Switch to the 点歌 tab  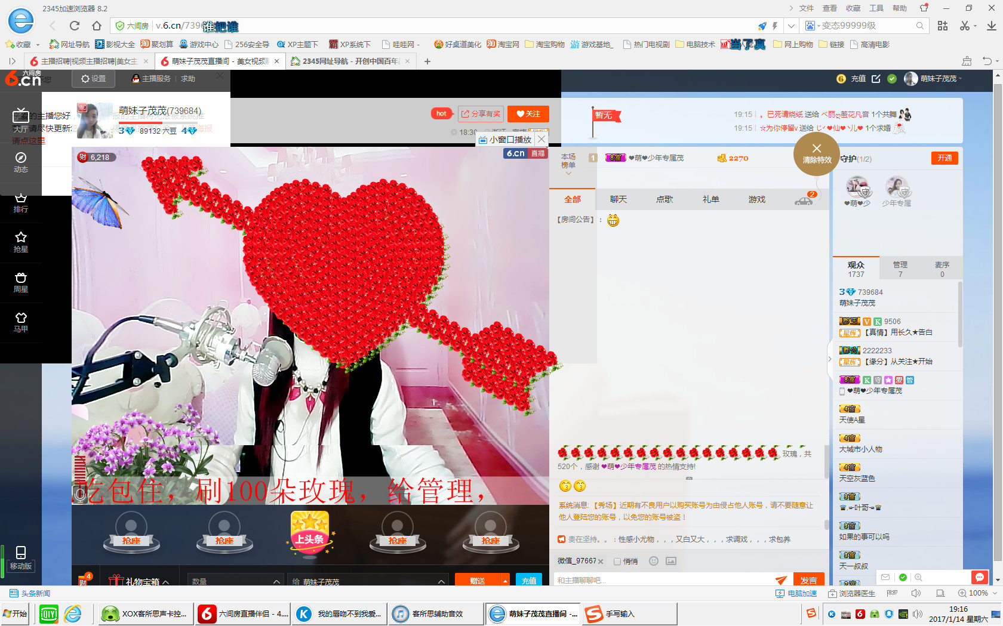pos(664,199)
